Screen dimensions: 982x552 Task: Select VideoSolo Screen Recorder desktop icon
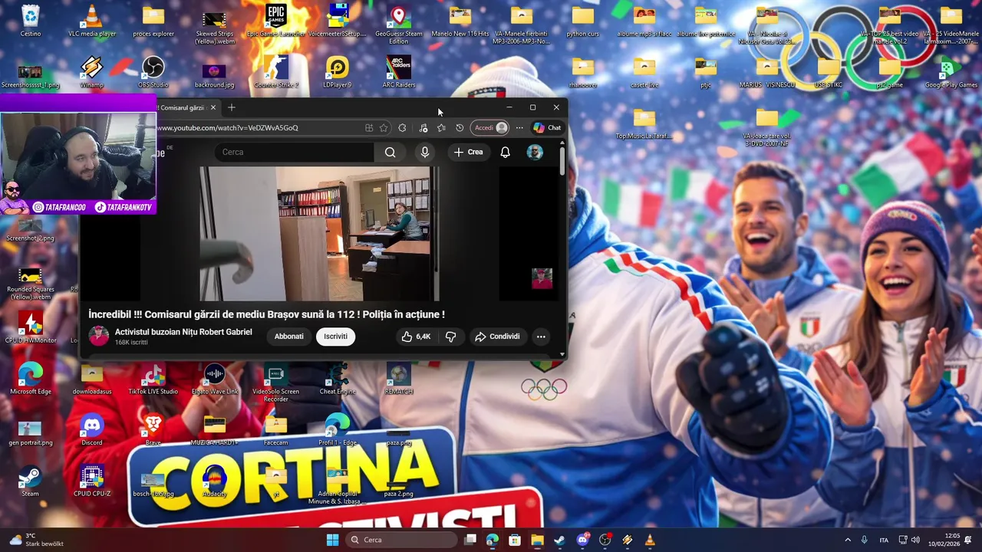(x=276, y=383)
